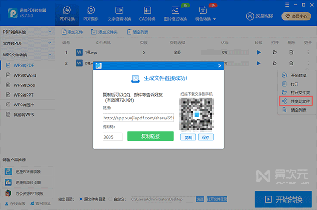Viewport: 317px width, 210px height.
Task: Switch to the 图片格式转换 tab
Action: pyautogui.click(x=175, y=14)
